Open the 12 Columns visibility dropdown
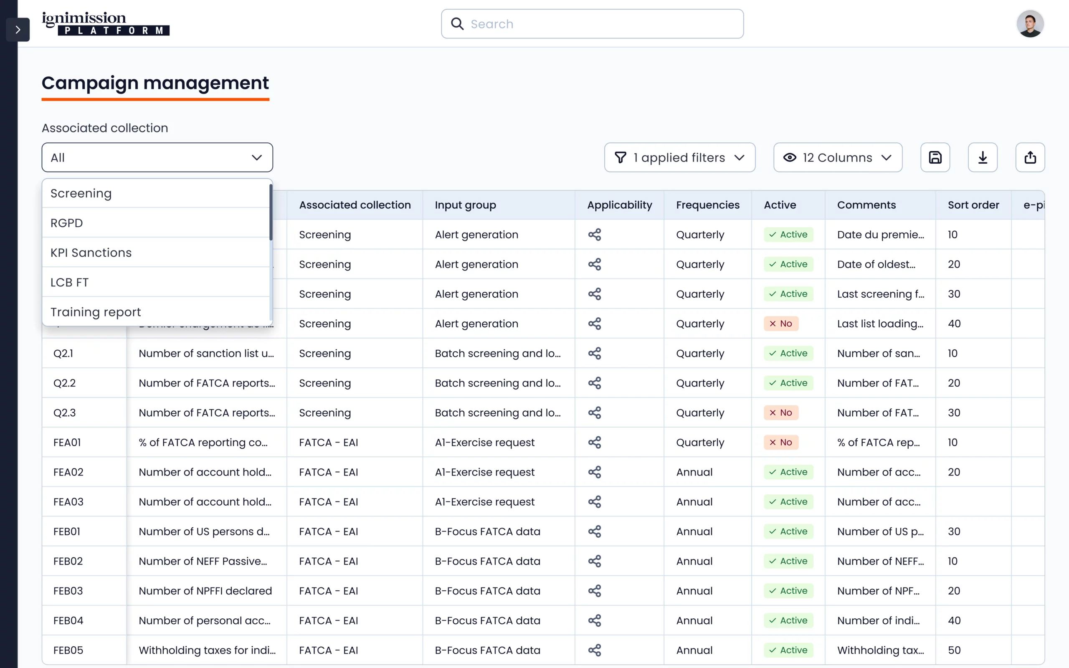This screenshot has width=1069, height=668. [x=837, y=157]
